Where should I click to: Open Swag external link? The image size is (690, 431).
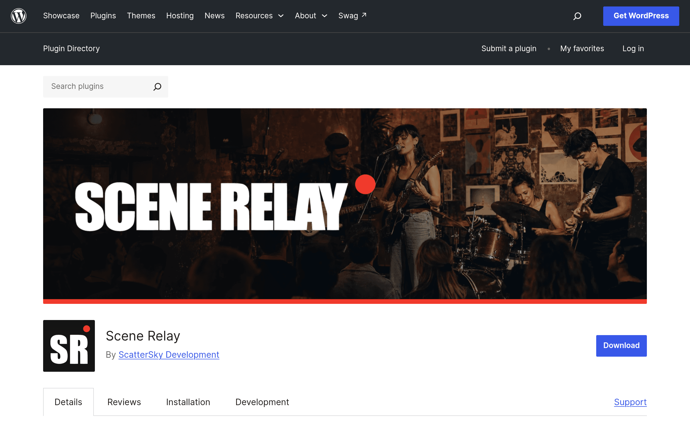point(352,16)
